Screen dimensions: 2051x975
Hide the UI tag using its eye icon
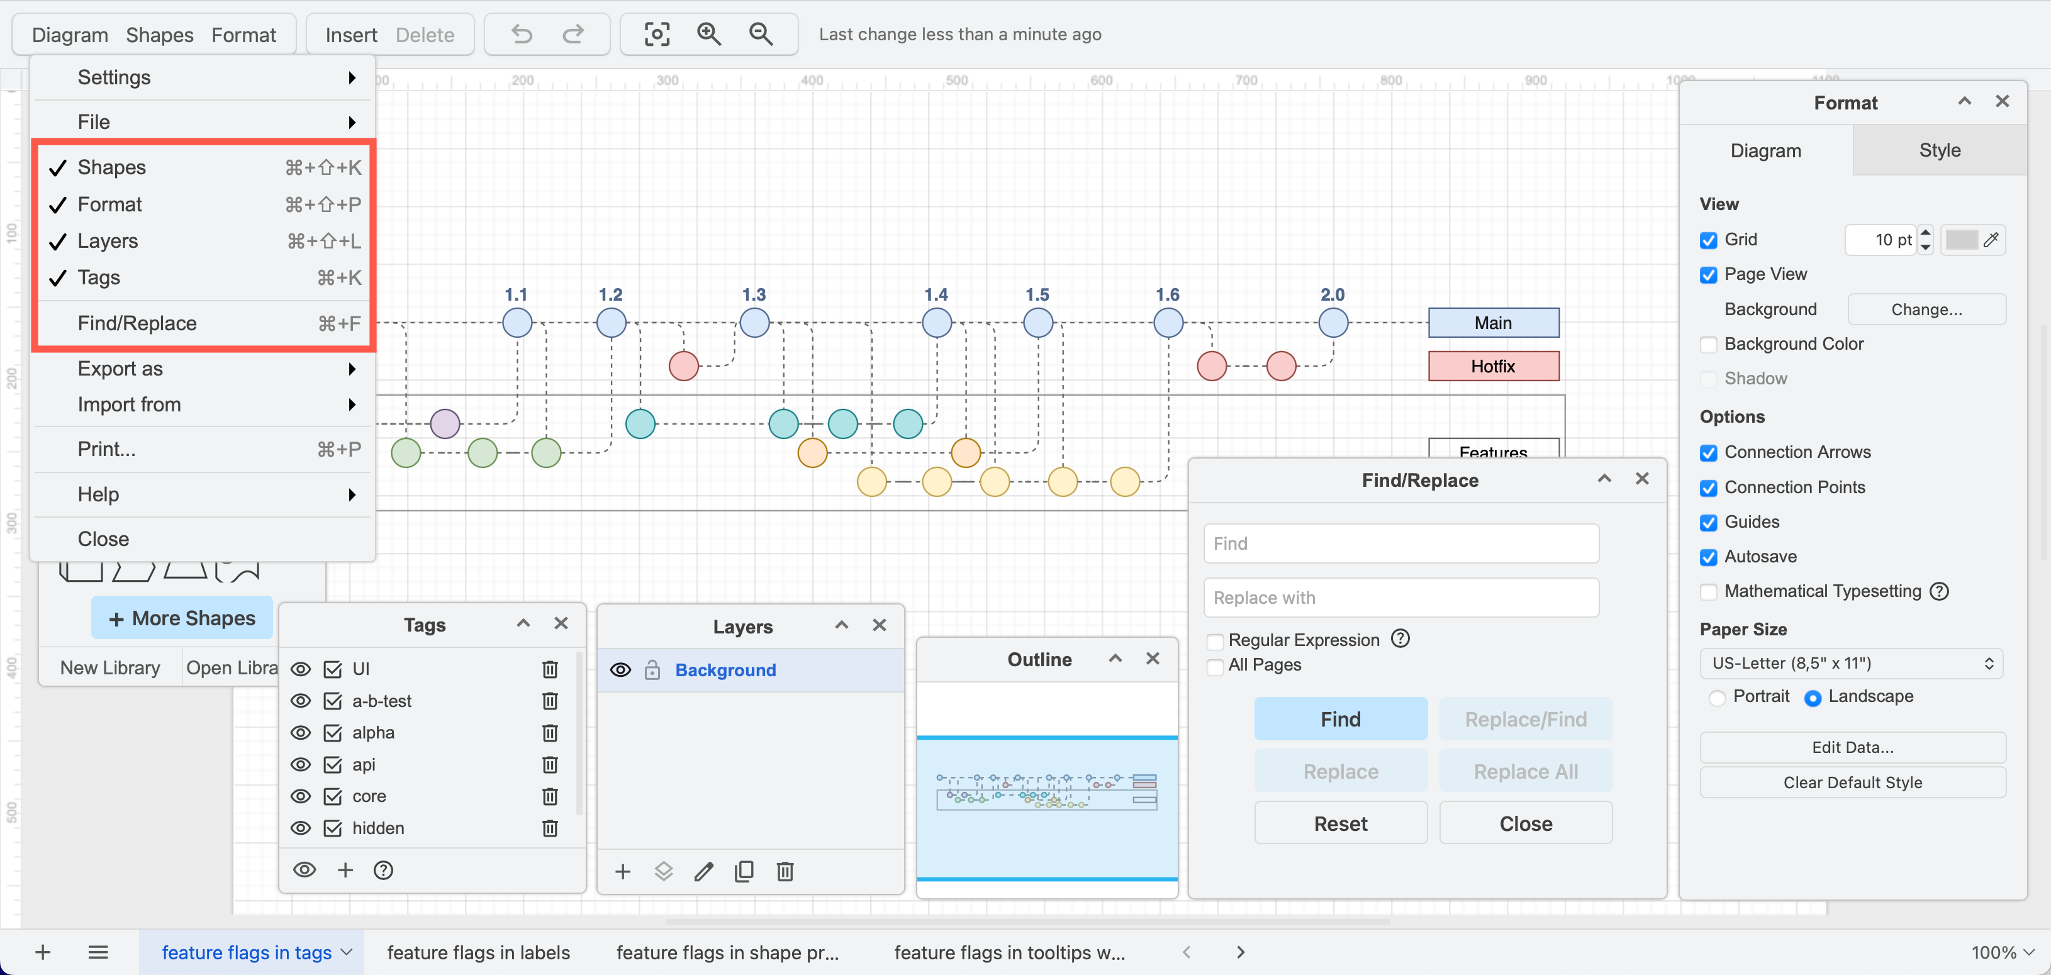click(x=301, y=669)
